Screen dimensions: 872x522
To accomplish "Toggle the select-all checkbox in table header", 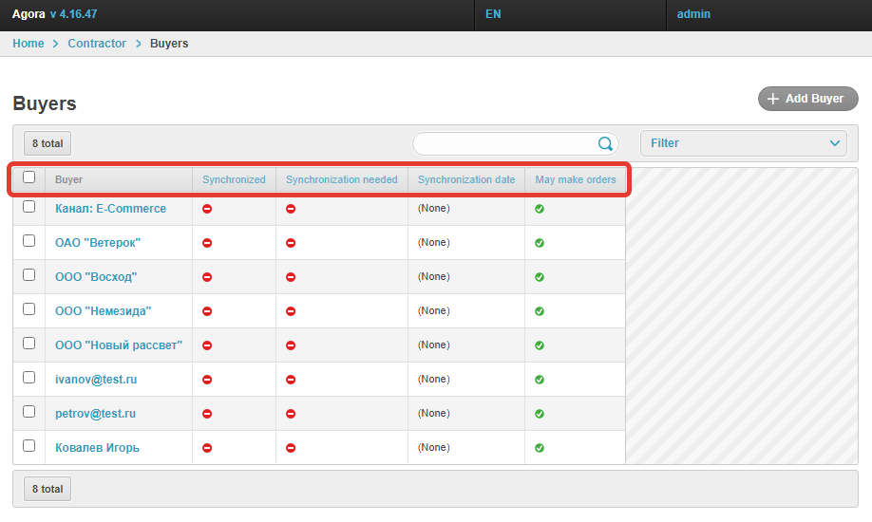I will click(x=29, y=177).
